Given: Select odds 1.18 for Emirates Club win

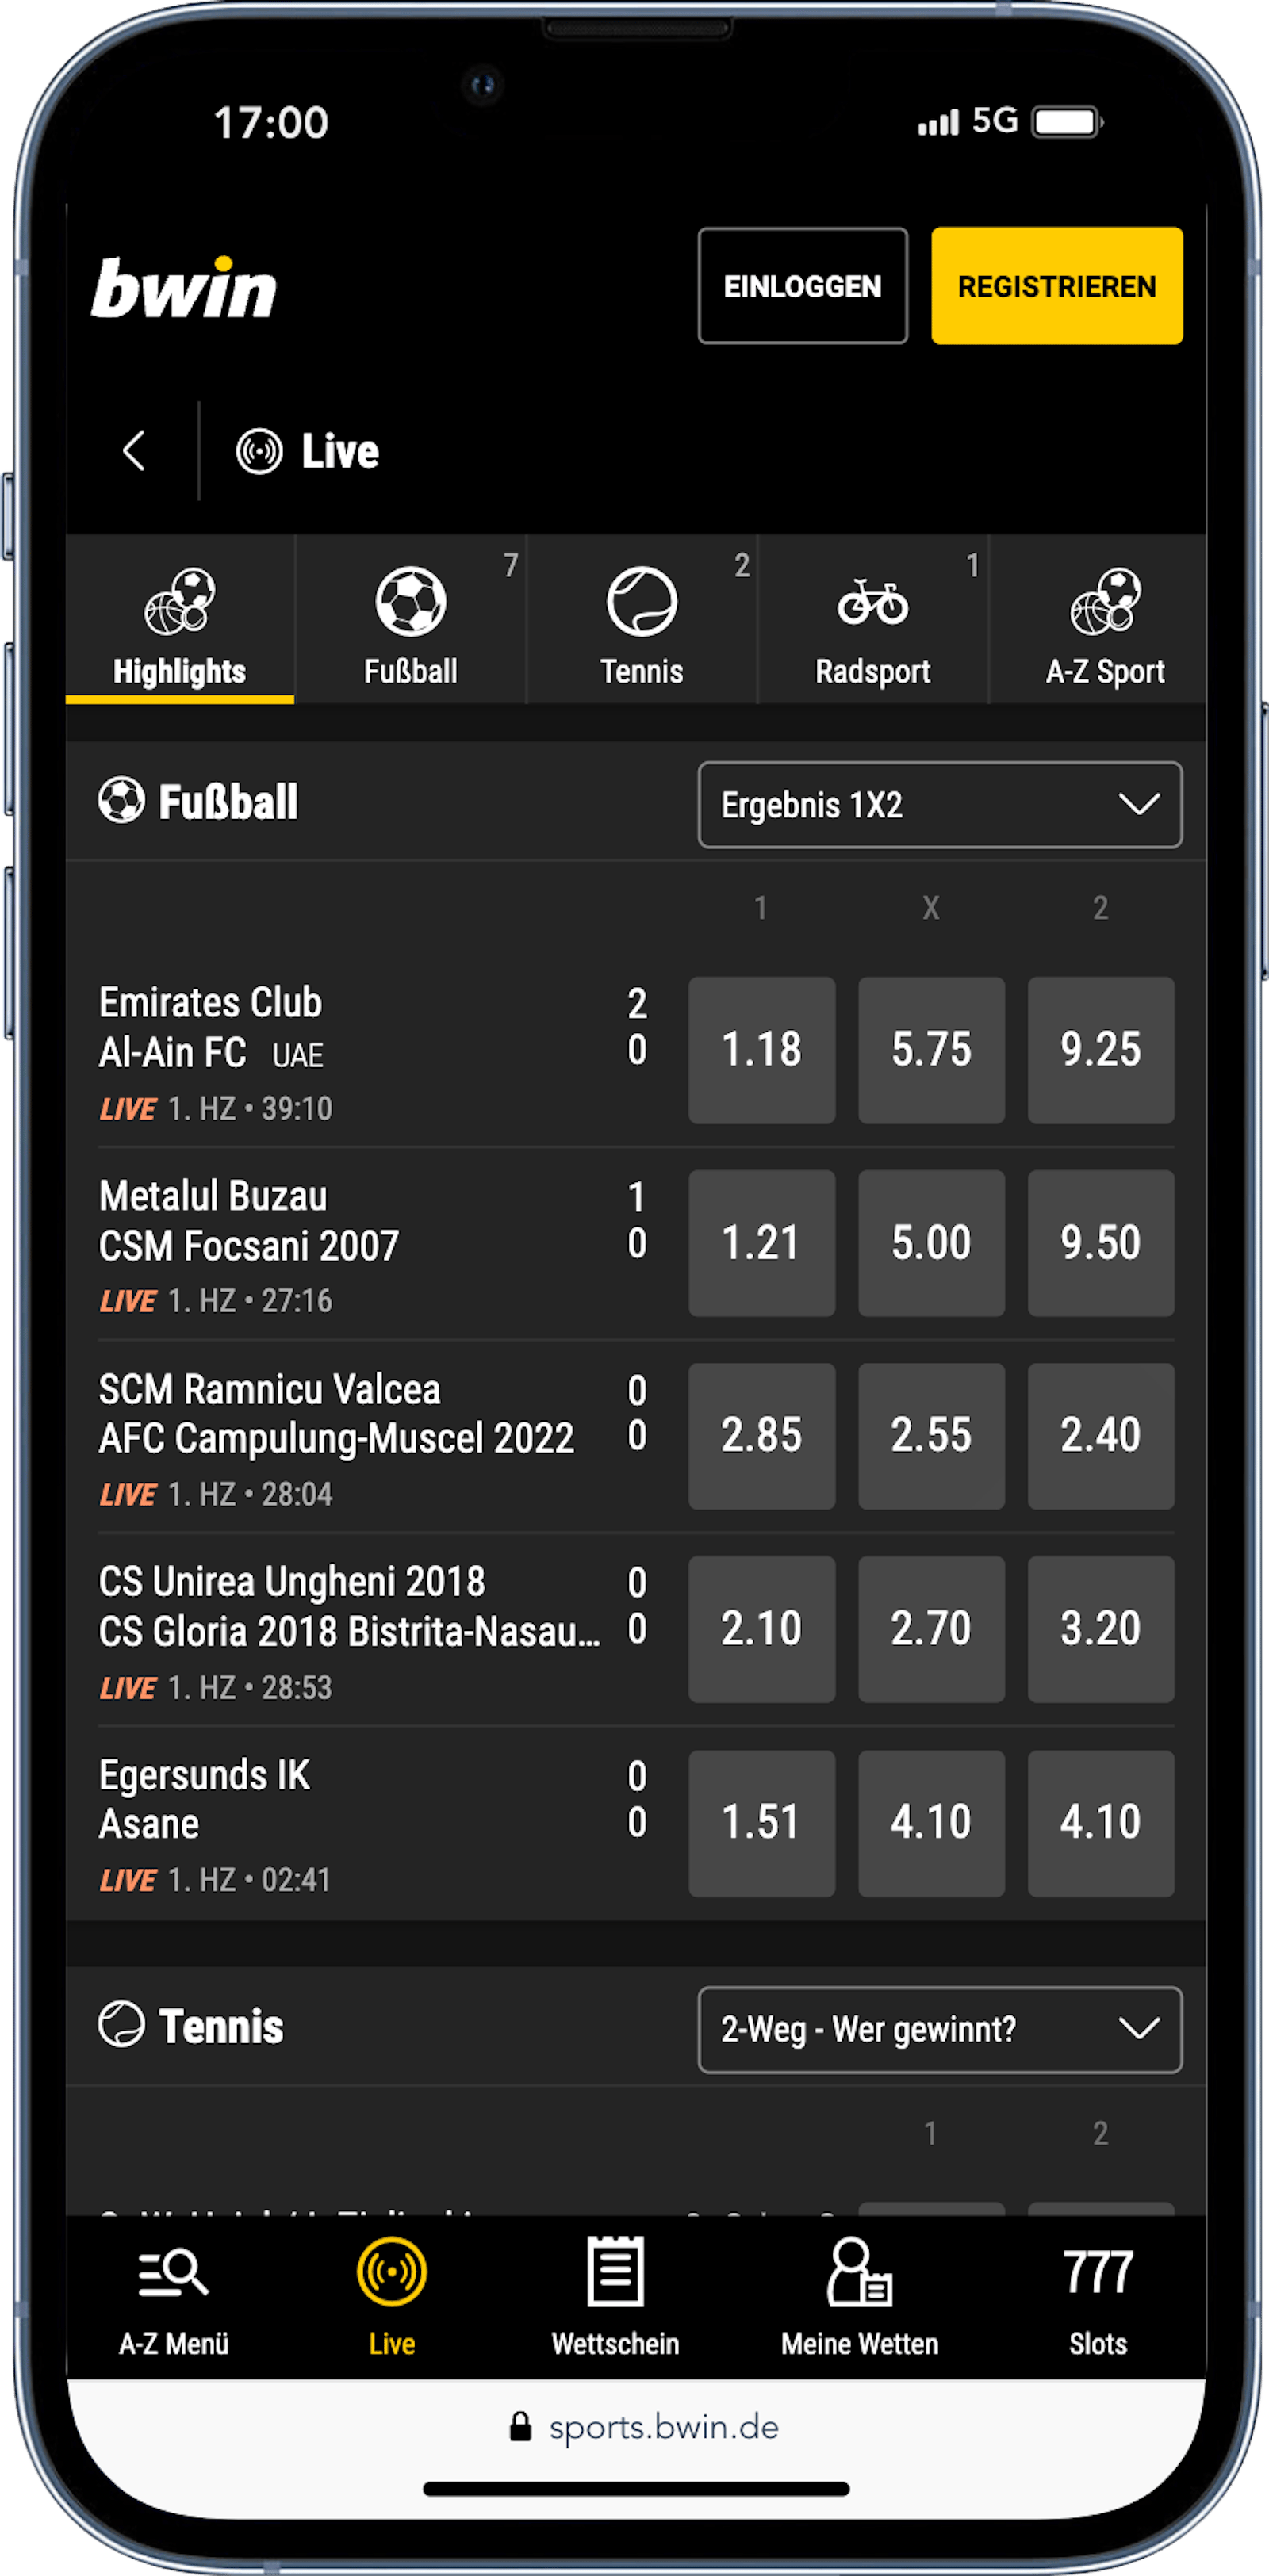Looking at the screenshot, I should coord(761,1049).
